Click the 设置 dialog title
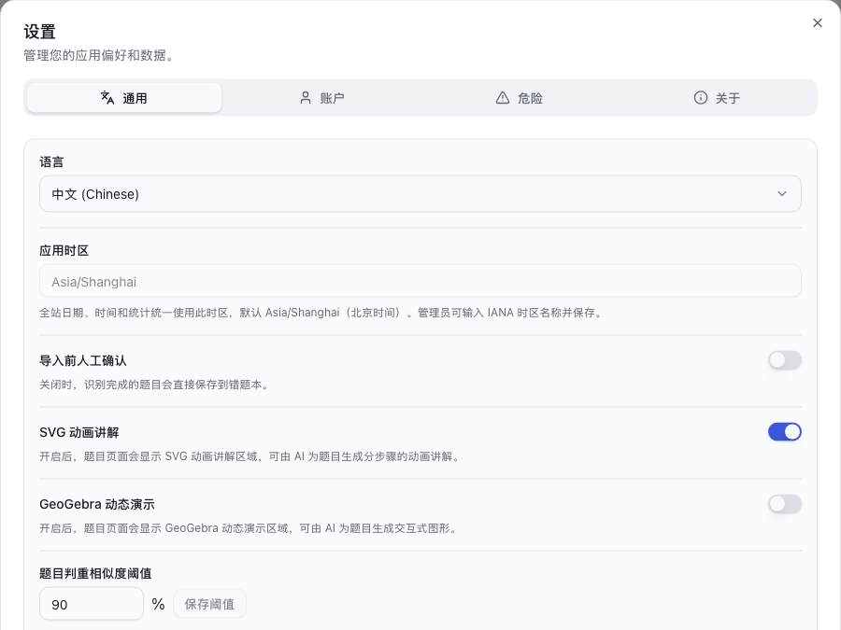This screenshot has width=841, height=630. pyautogui.click(x=39, y=32)
